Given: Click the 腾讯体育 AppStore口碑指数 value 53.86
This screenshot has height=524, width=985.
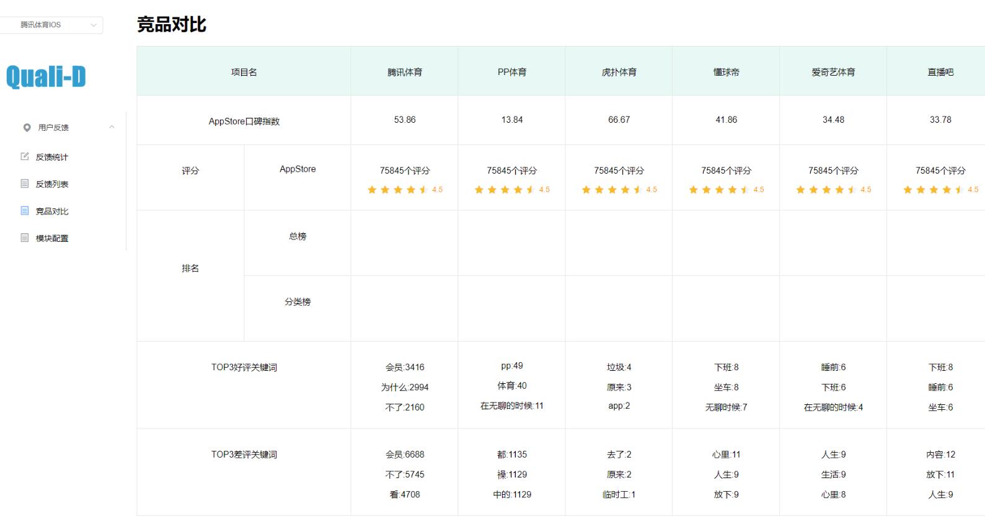Looking at the screenshot, I should [405, 120].
